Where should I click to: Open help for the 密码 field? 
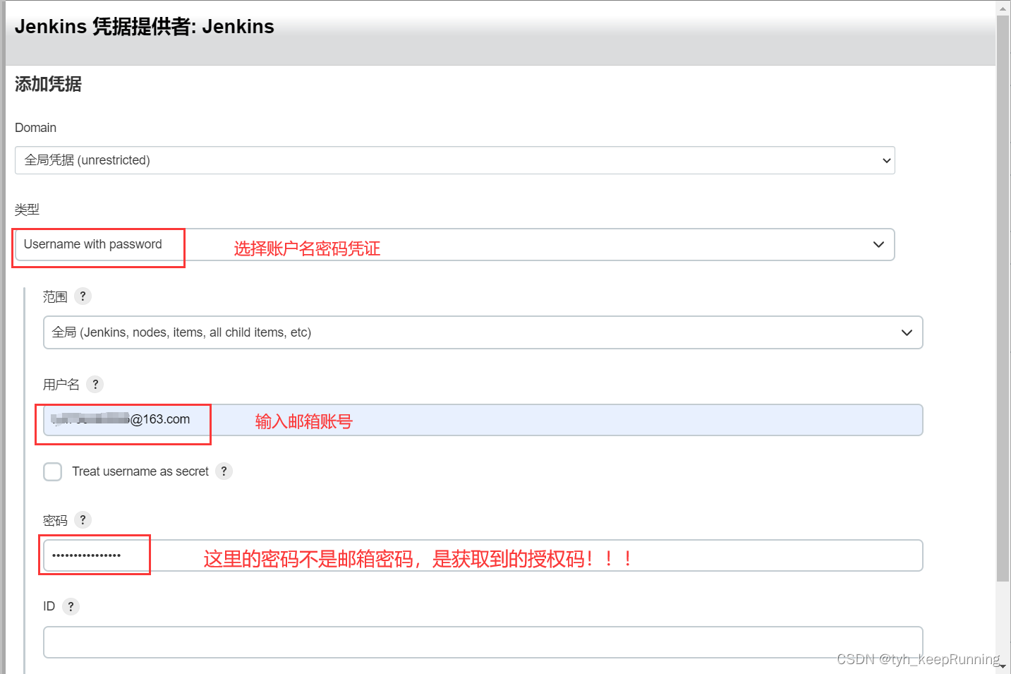[x=83, y=520]
